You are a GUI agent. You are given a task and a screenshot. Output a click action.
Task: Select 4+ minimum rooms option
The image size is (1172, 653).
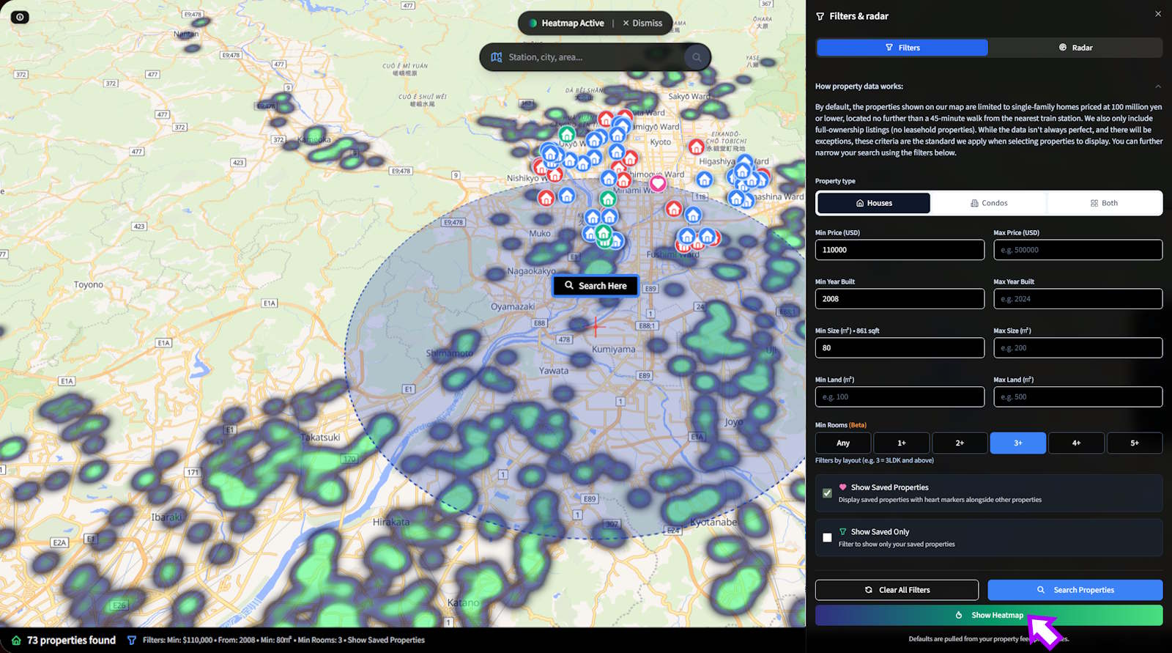click(x=1076, y=443)
